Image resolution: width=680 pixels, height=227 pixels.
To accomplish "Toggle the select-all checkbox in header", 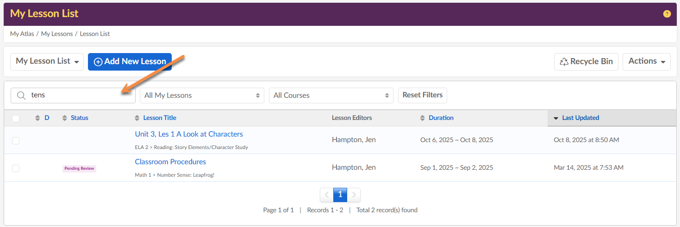I will pos(16,119).
